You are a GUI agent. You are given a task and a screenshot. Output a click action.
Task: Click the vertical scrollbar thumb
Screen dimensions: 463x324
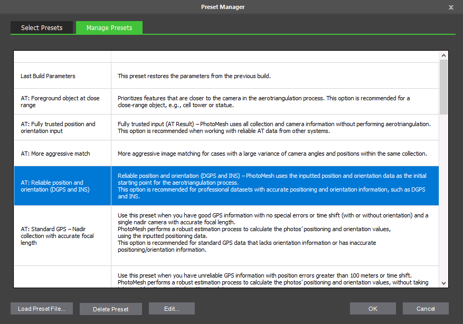click(443, 87)
